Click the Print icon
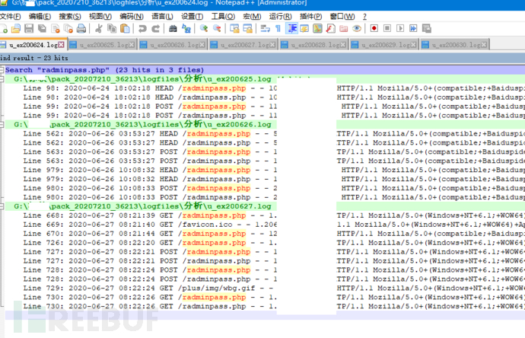Screen dimensions: 525x338 pyautogui.click(x=81, y=29)
